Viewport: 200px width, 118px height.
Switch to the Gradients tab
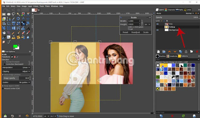[x=172, y=56]
